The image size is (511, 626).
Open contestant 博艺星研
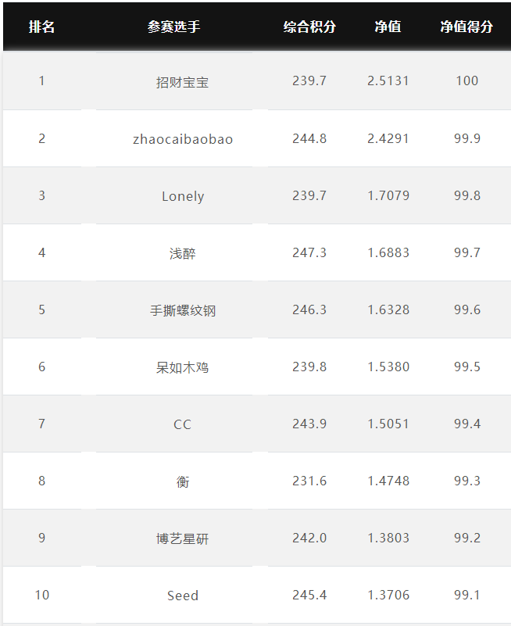click(182, 539)
